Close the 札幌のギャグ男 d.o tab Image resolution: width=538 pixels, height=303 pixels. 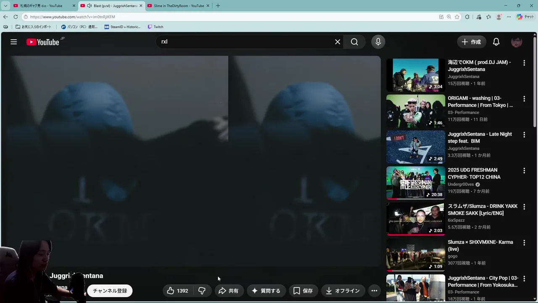pyautogui.click(x=74, y=5)
